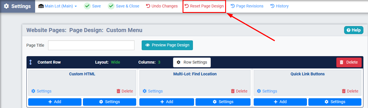Open the Main Lot (Main) dropdown
The height and width of the screenshot is (108, 368).
click(x=58, y=6)
